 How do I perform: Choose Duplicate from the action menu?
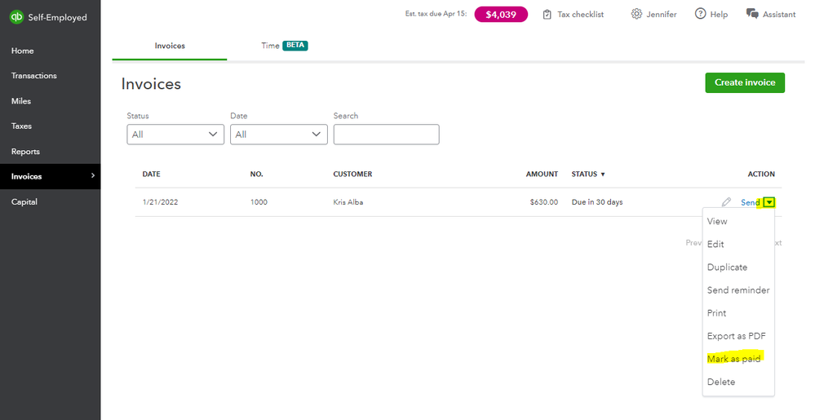pos(727,267)
